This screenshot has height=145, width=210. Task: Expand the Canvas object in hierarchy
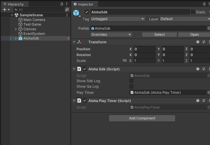(16, 29)
